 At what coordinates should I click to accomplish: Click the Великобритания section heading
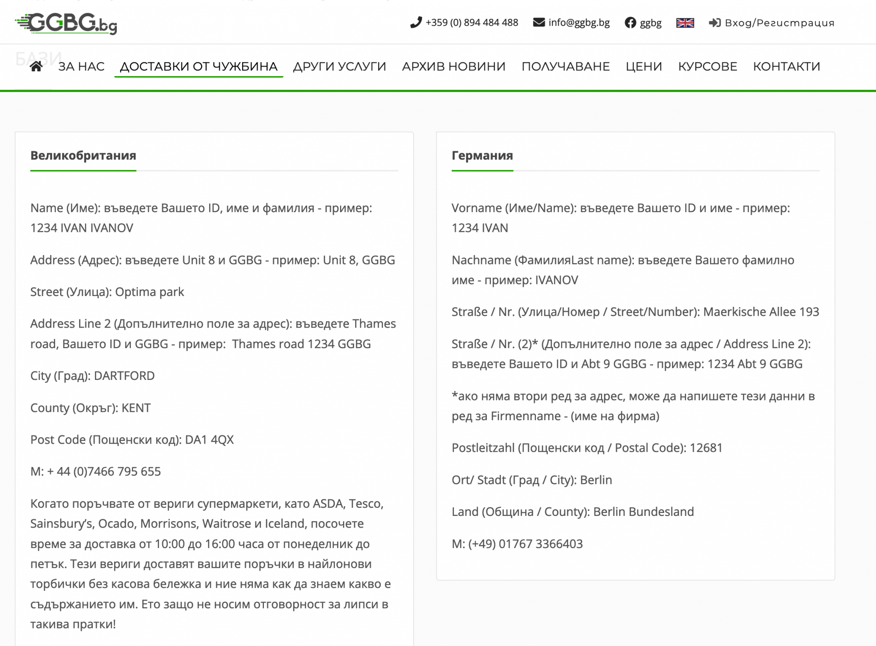[x=83, y=155]
